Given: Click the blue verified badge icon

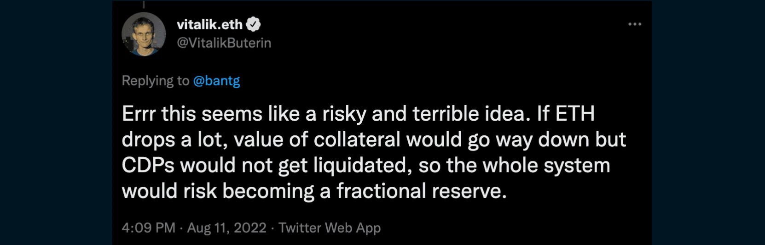Looking at the screenshot, I should pos(253,24).
